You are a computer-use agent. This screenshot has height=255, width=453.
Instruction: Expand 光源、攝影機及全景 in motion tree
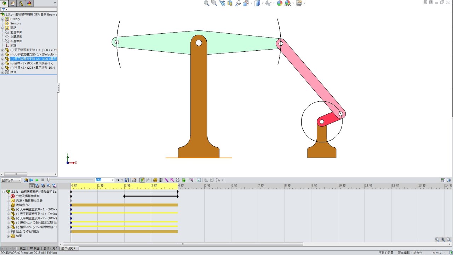8,200
